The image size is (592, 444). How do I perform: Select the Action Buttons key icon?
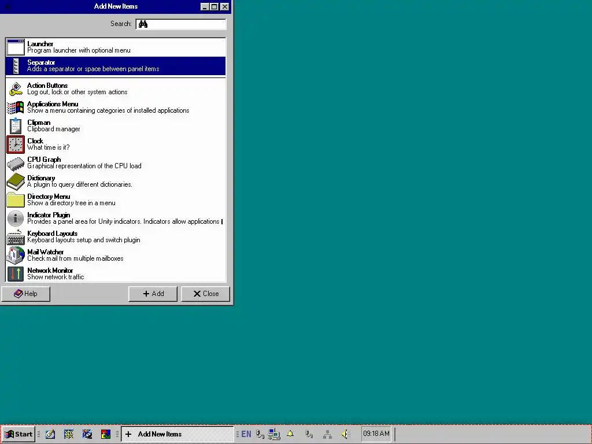(x=16, y=88)
